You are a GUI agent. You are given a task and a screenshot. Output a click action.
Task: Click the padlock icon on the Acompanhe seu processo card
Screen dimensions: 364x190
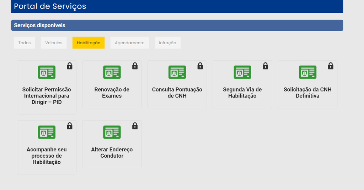click(70, 126)
